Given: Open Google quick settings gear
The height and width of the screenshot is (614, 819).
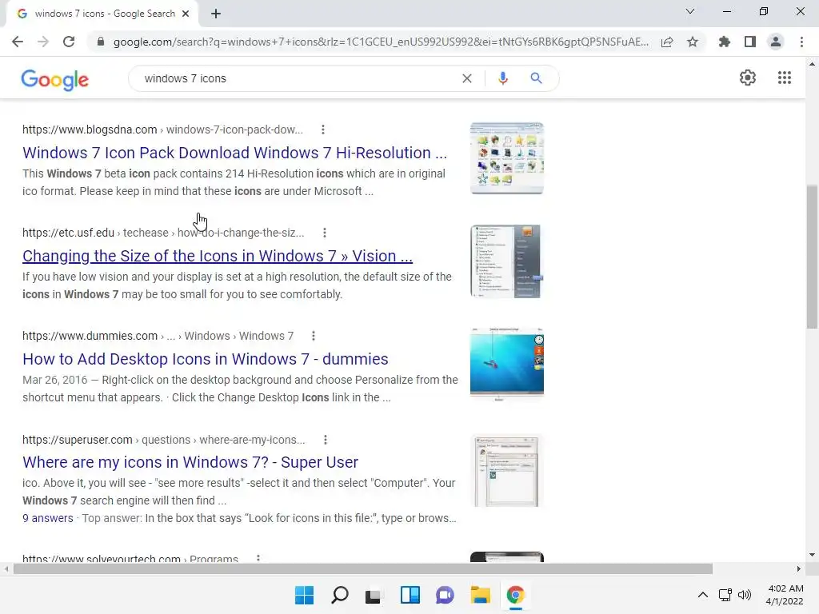Looking at the screenshot, I should coord(748,78).
